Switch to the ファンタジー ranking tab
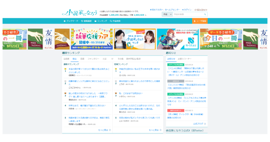270x142 pixels. [x=93, y=59]
